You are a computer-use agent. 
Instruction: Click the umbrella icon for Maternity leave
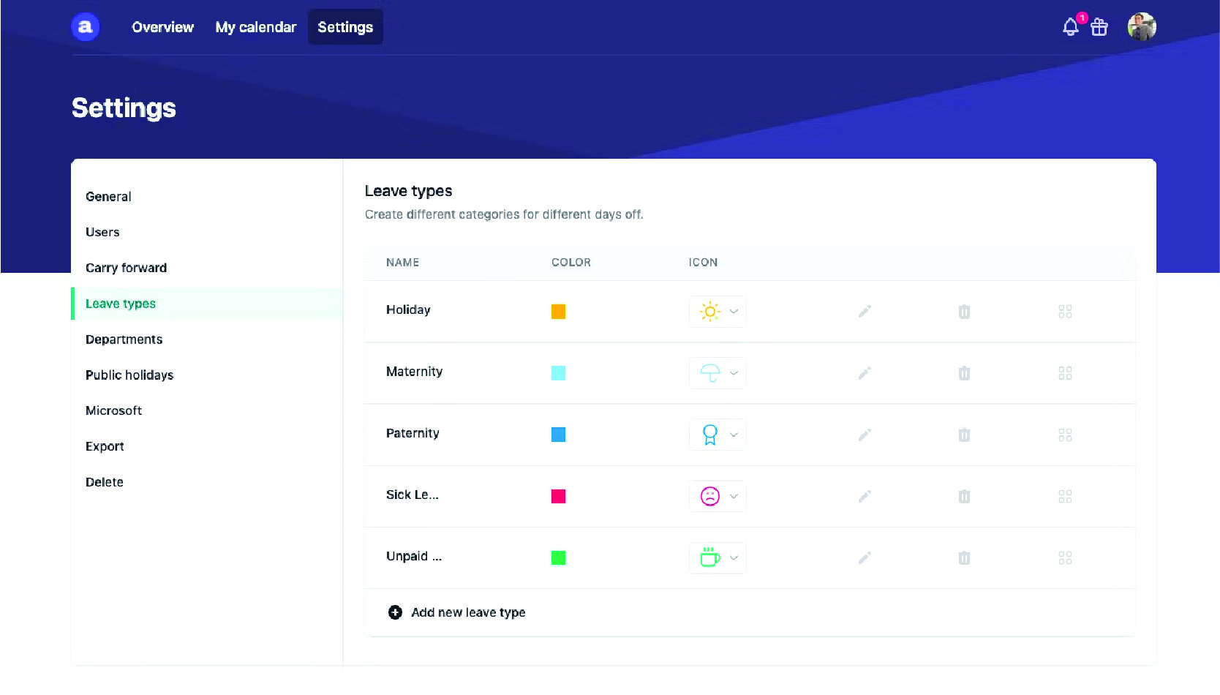tap(710, 373)
